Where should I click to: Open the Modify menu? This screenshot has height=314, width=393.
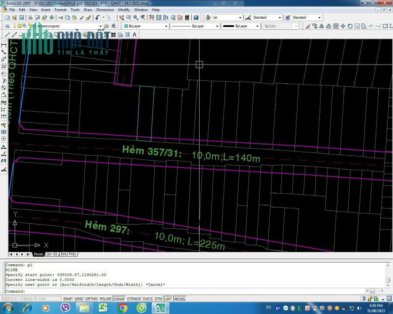coord(124,10)
